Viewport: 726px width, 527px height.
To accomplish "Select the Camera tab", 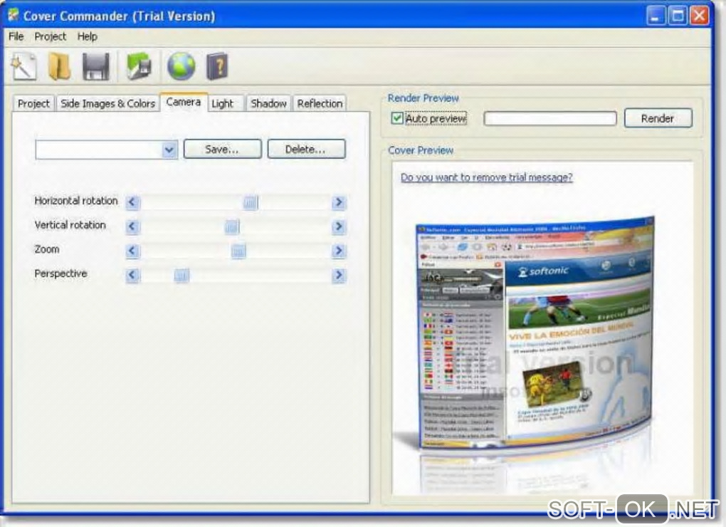I will (x=184, y=102).
